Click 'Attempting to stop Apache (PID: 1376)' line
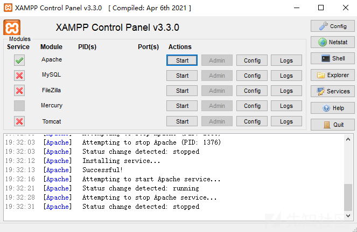This screenshot has width=357, height=232. point(151,142)
